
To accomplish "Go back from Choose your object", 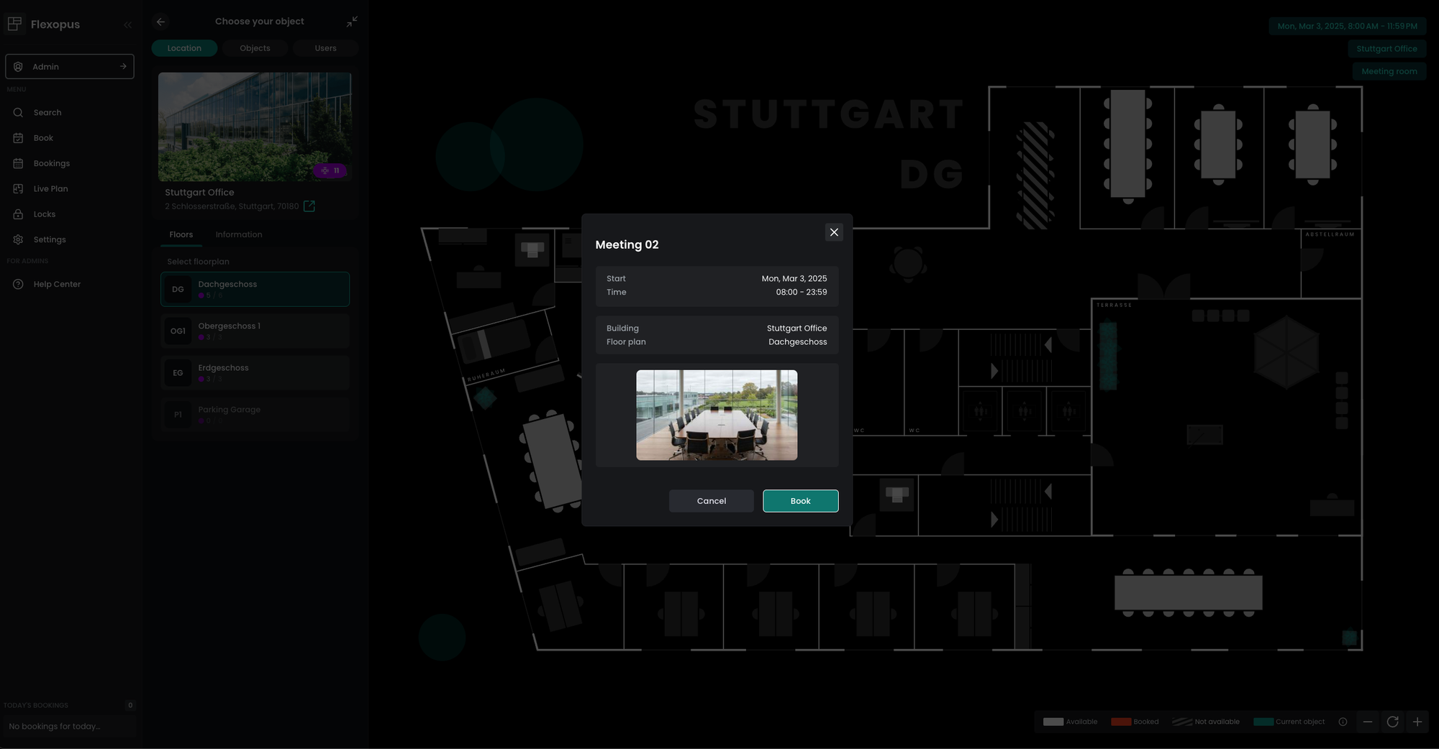I will [x=160, y=22].
